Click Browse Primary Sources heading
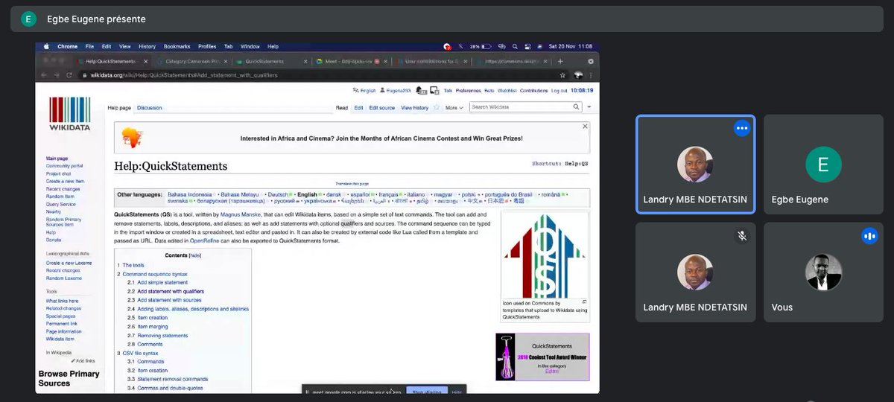Image resolution: width=894 pixels, height=402 pixels. point(69,378)
